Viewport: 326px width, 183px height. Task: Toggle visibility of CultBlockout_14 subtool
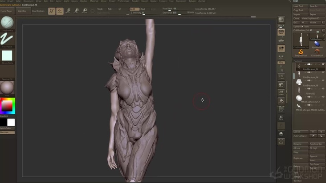click(323, 72)
